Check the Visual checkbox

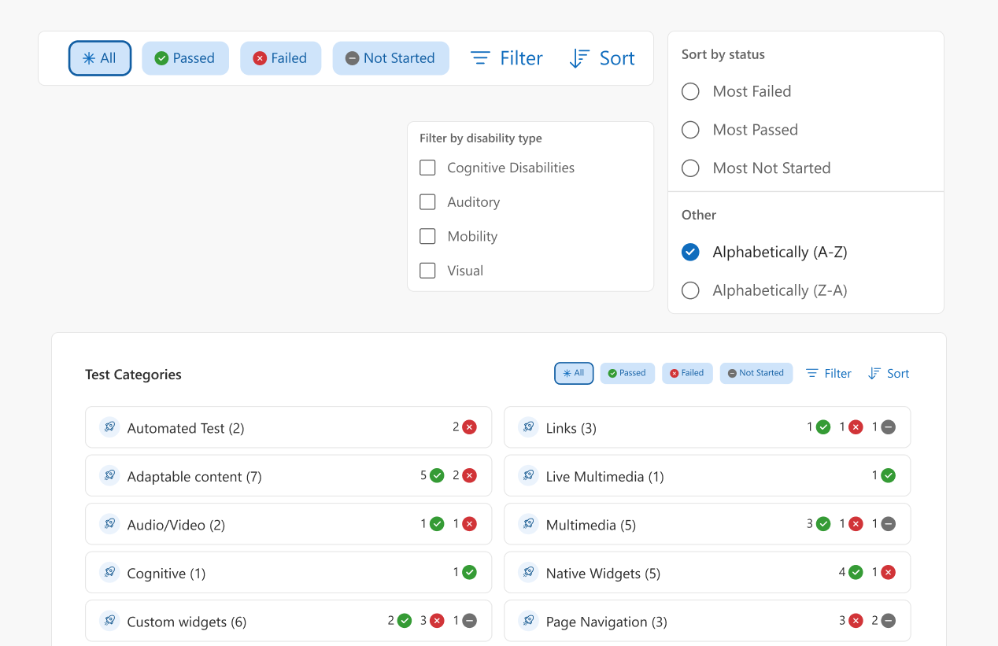pyautogui.click(x=427, y=271)
